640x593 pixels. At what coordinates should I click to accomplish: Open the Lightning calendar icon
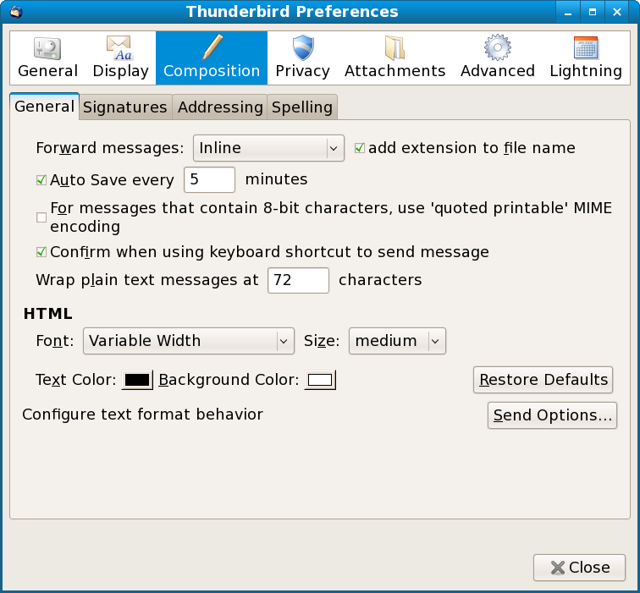click(586, 48)
